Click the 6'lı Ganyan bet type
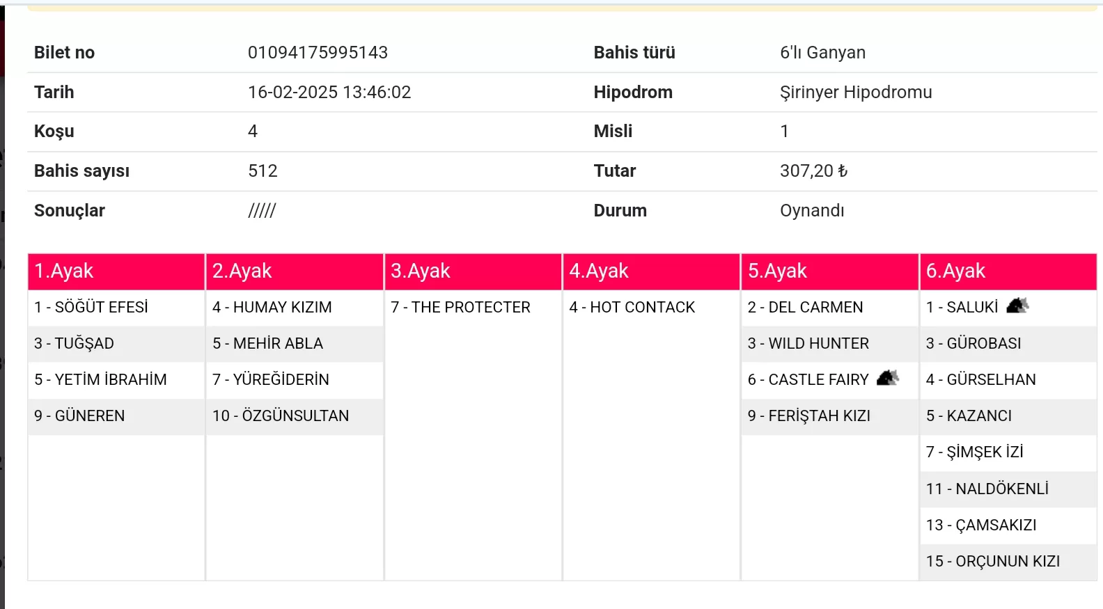 coord(822,53)
